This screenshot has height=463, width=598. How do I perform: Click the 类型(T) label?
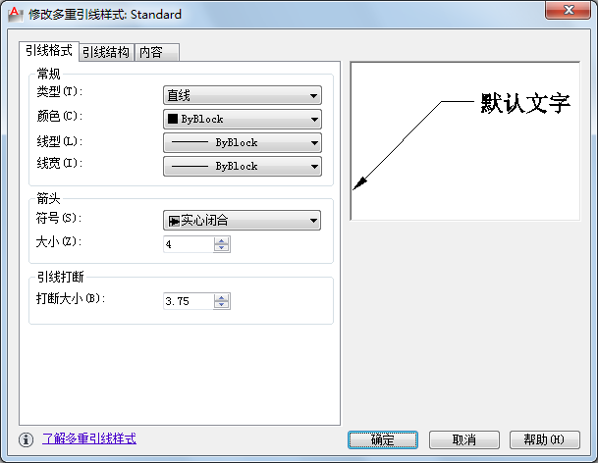pos(60,91)
